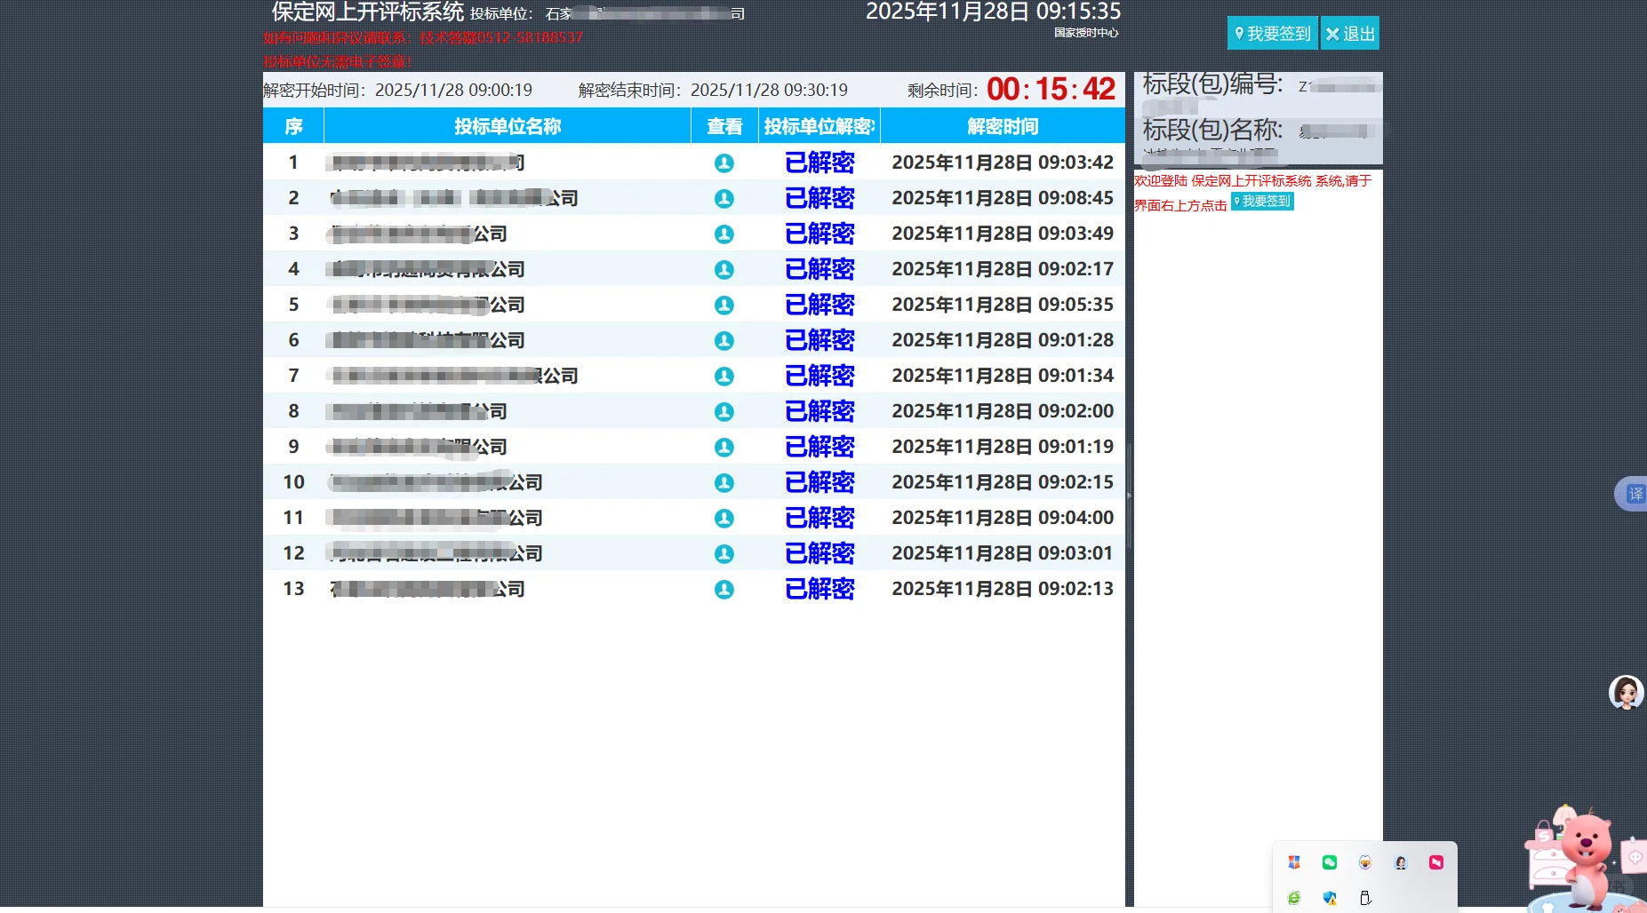Open the orange mascot tray icon

click(x=1365, y=862)
